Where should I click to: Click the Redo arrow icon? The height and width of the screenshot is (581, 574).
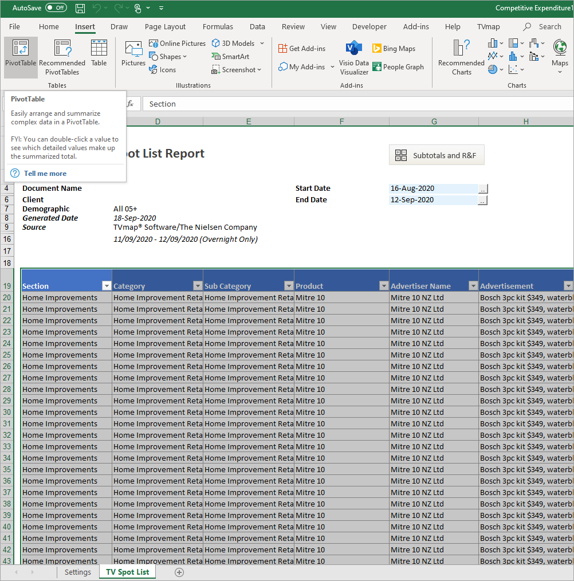click(x=119, y=8)
